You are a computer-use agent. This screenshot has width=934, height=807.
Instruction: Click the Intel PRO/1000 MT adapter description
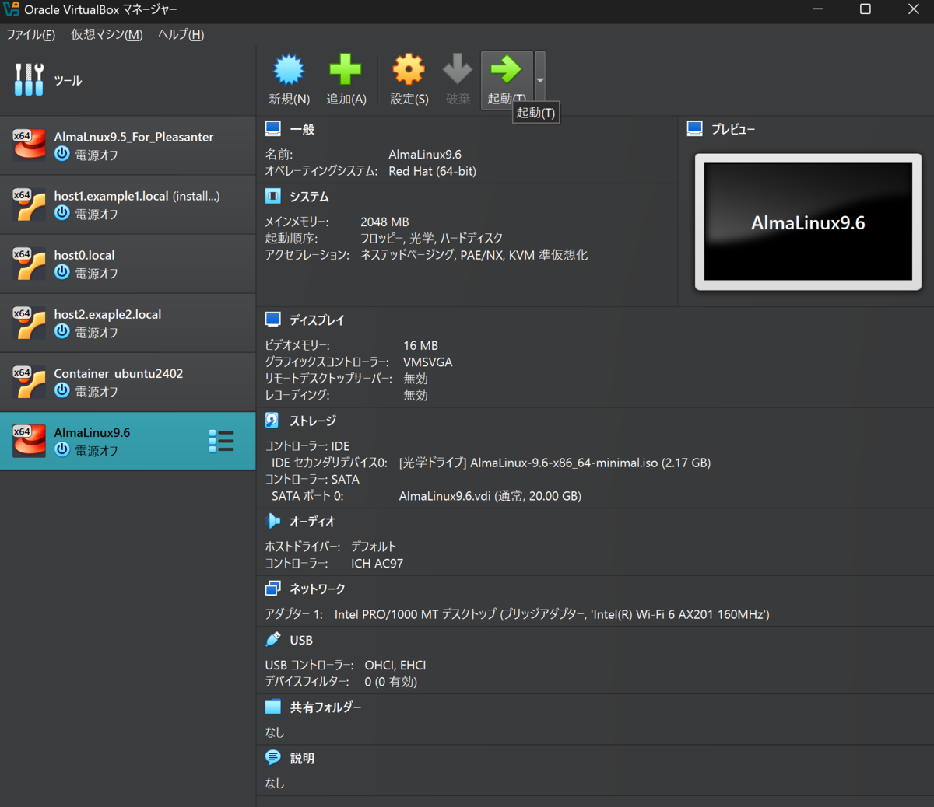coord(552,614)
